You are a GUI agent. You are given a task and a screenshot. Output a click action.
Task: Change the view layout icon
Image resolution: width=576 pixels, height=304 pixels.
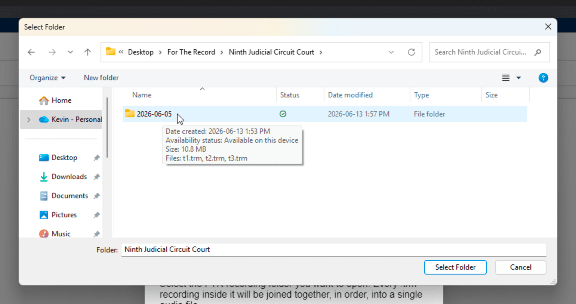[506, 78]
